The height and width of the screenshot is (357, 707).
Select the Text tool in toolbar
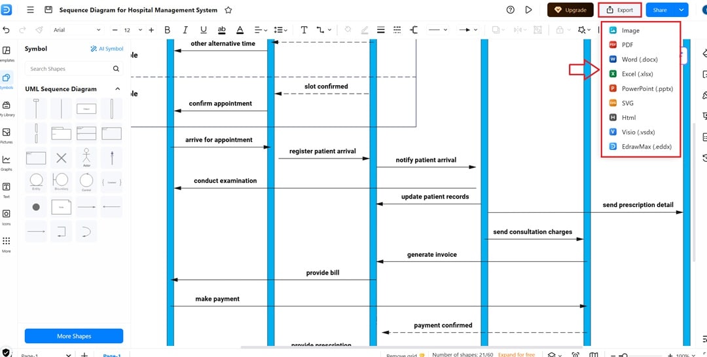(304, 29)
